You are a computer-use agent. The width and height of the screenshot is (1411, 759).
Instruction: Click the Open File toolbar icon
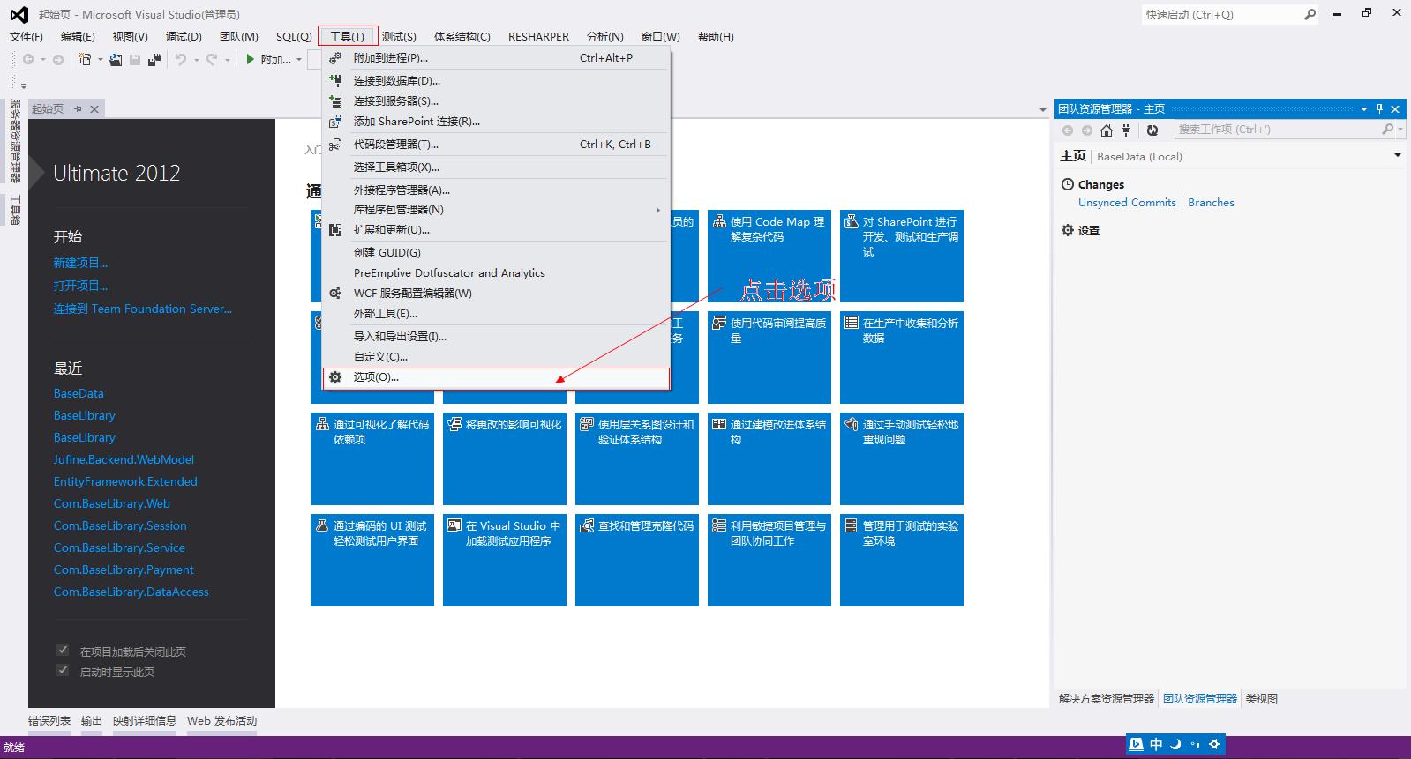(117, 59)
